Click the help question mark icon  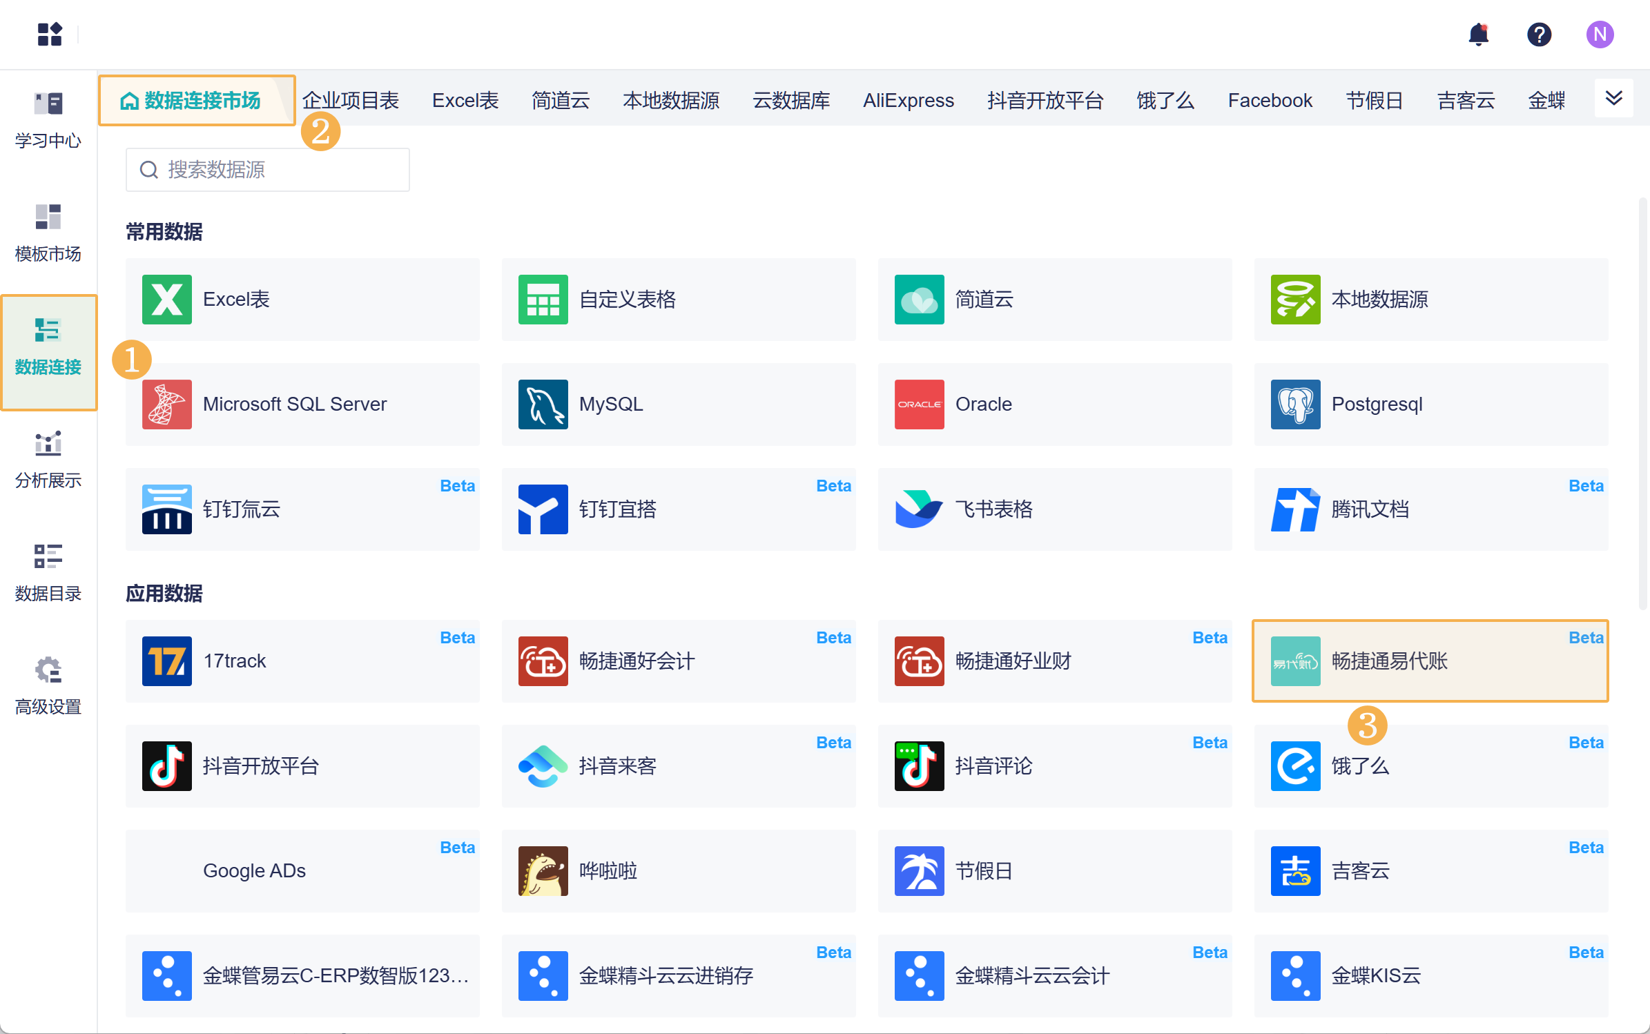1539,35
